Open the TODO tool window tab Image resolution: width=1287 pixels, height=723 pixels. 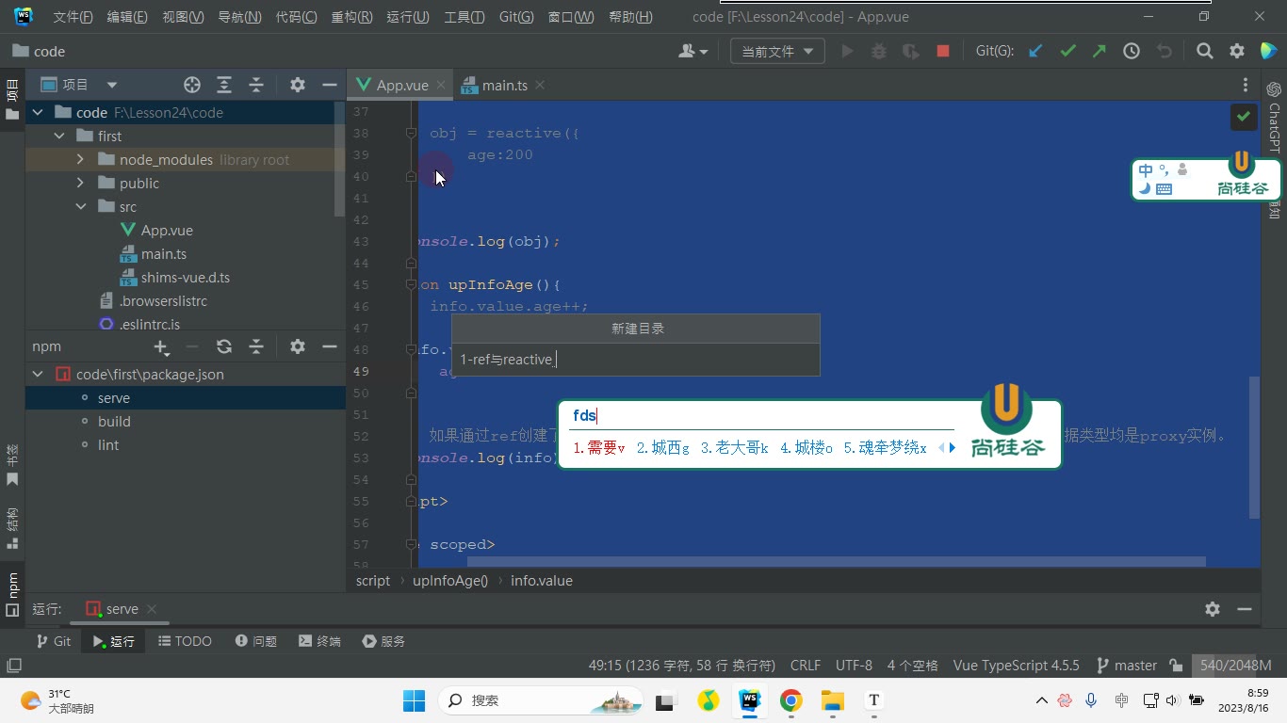[x=185, y=641]
